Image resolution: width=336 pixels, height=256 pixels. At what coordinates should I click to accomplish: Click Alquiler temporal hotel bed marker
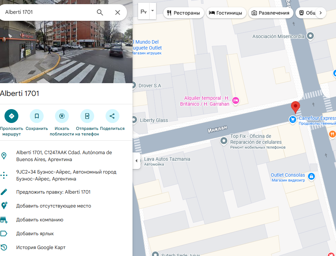click(x=236, y=100)
